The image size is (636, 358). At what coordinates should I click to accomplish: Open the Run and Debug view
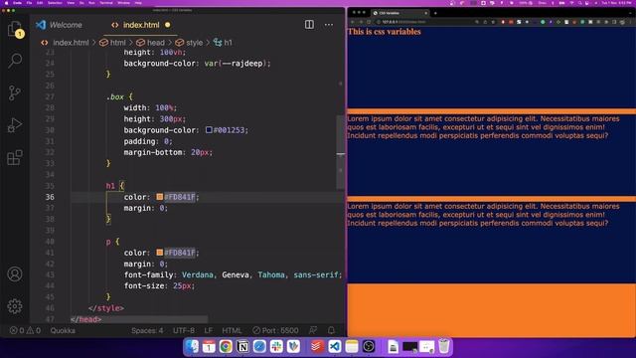click(x=15, y=125)
